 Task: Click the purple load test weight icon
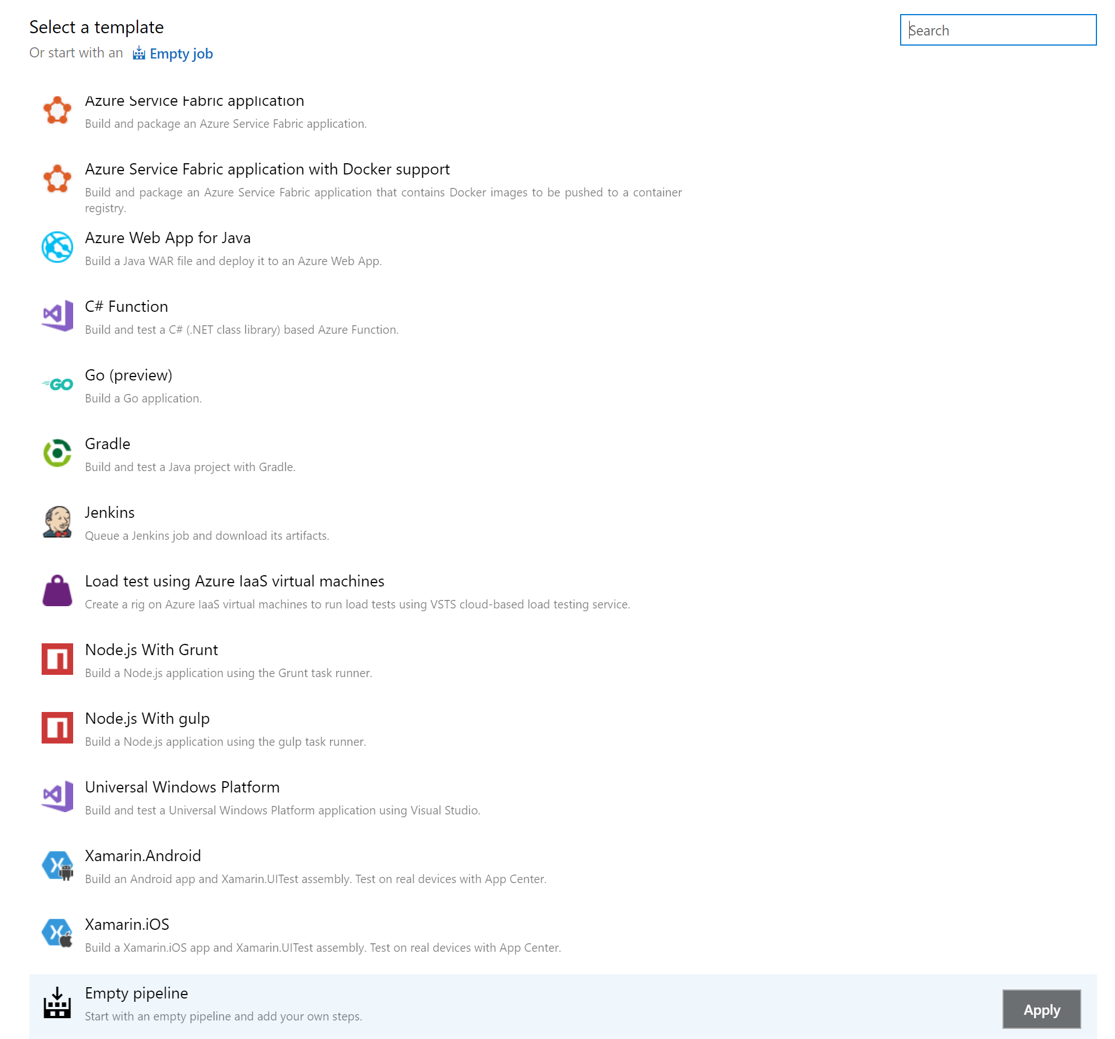tap(57, 590)
